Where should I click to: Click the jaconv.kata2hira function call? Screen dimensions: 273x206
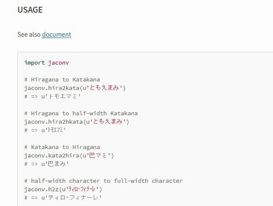click(69, 156)
